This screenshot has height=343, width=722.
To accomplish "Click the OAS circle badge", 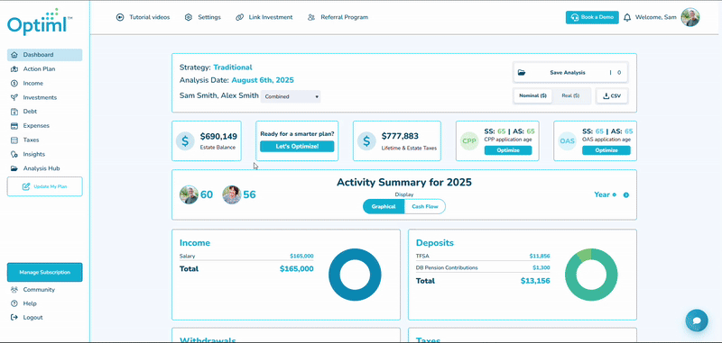I will tap(567, 141).
